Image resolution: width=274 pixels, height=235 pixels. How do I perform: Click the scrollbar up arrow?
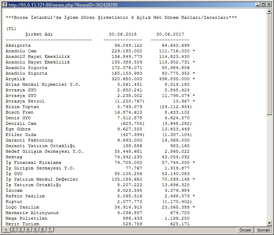coord(269,12)
